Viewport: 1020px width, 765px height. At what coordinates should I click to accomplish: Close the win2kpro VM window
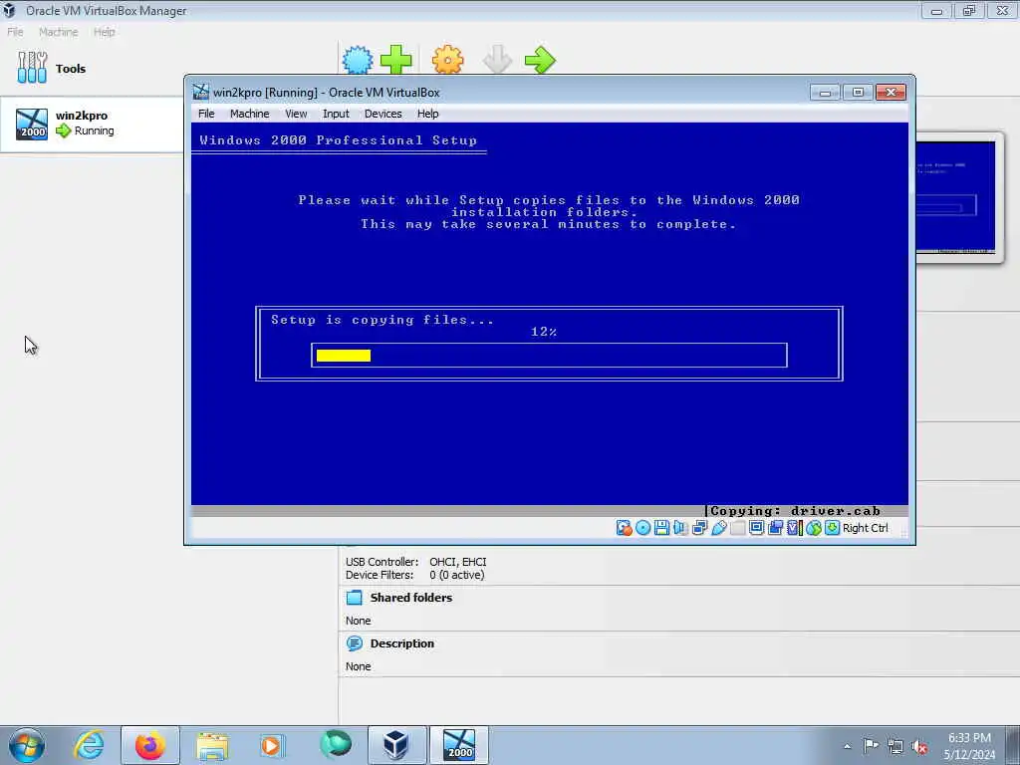click(x=891, y=93)
